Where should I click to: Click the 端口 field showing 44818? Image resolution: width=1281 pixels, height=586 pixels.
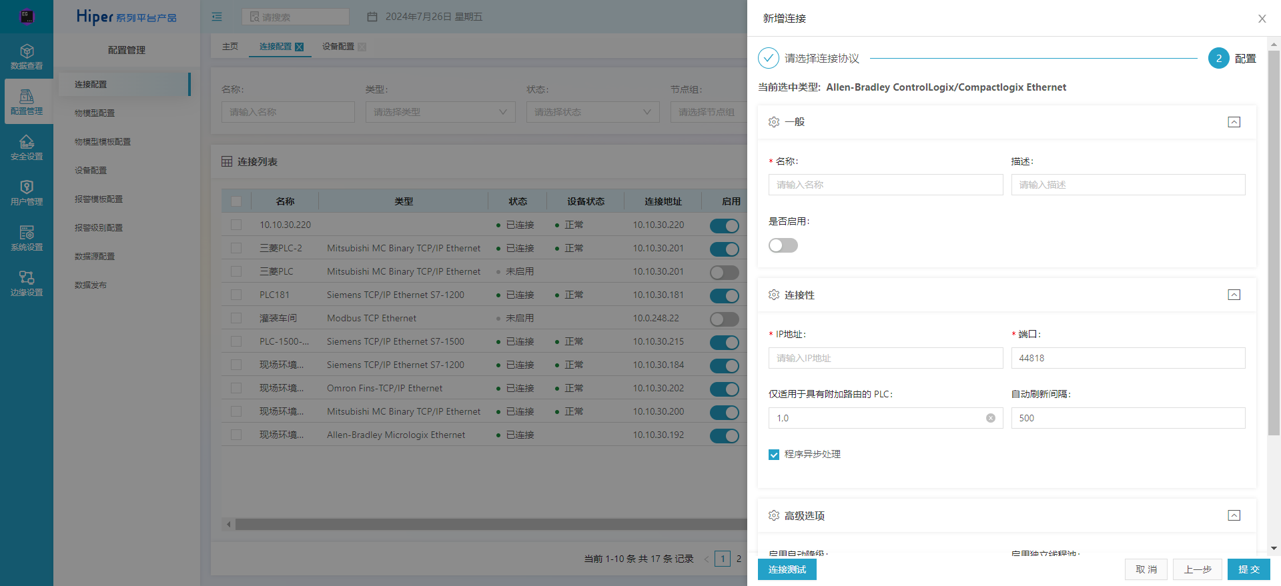point(1128,358)
